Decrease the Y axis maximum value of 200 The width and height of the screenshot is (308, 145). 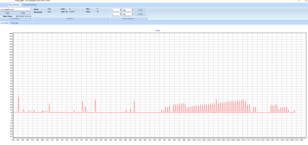click(x=133, y=11)
